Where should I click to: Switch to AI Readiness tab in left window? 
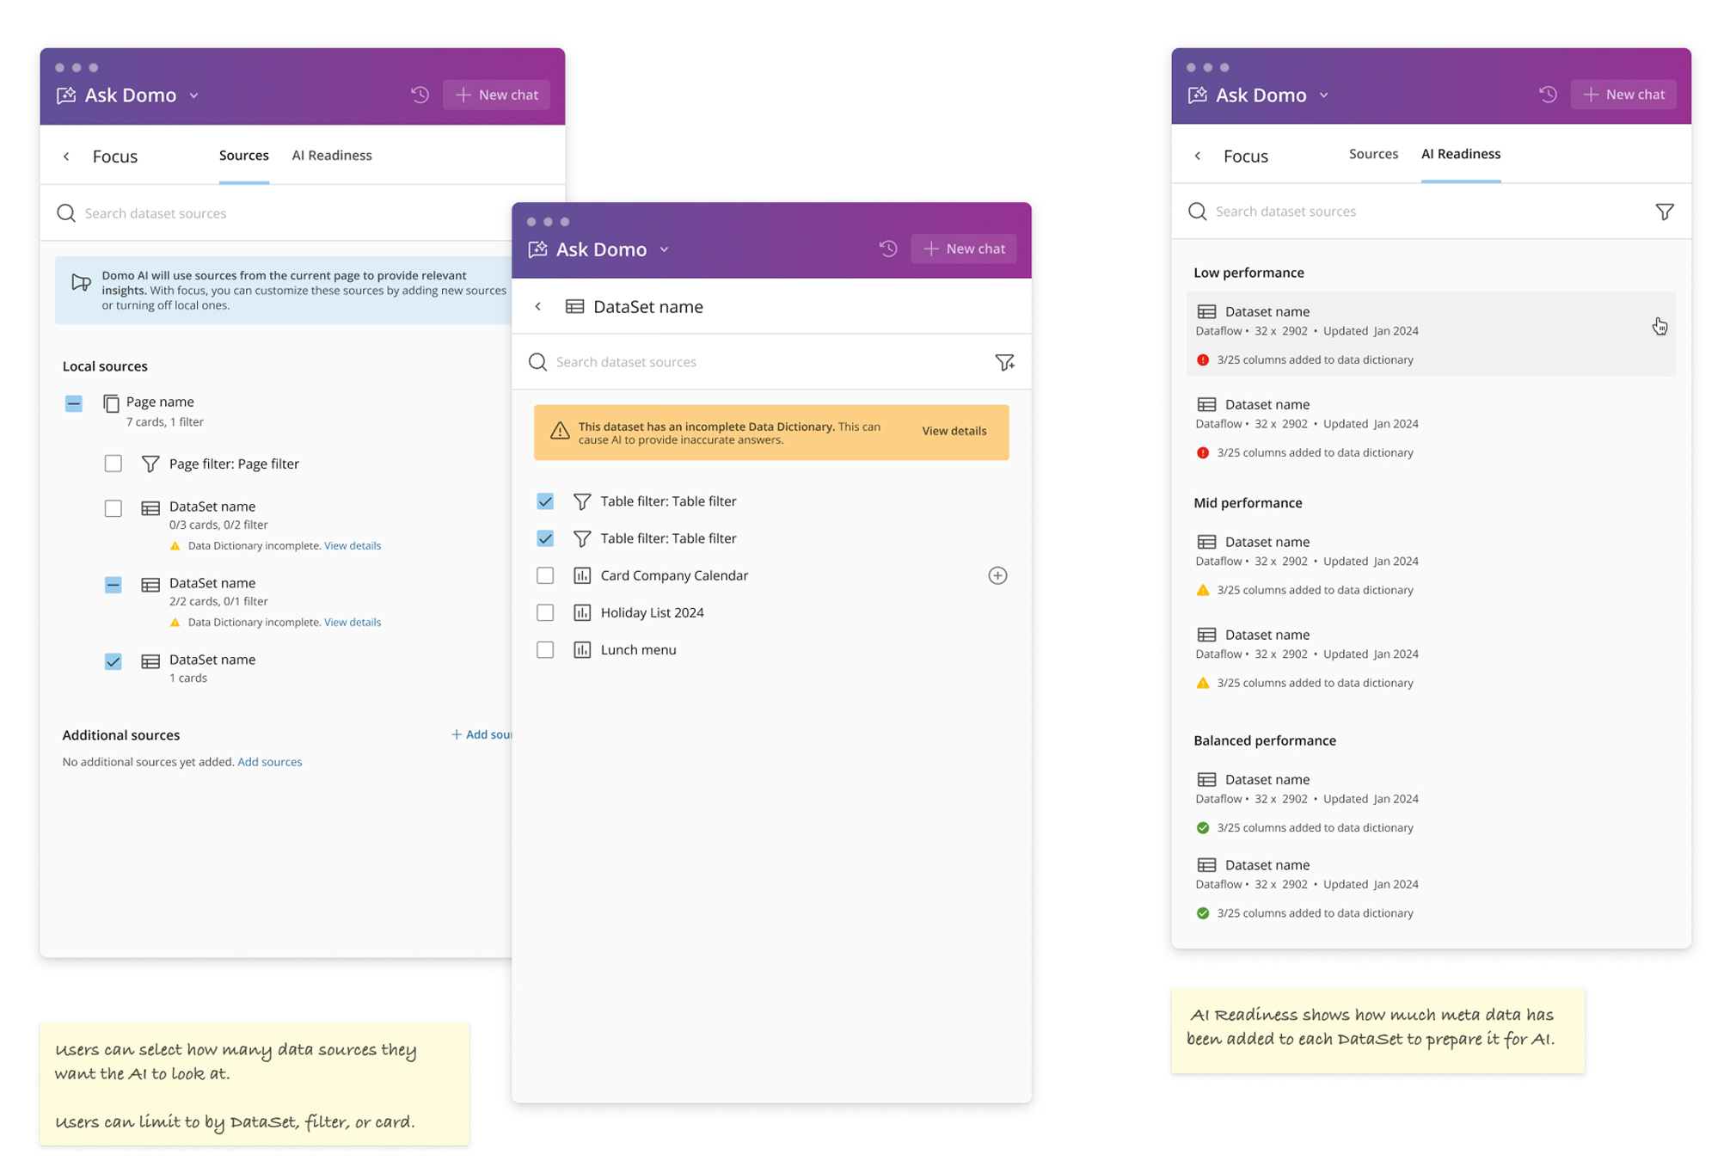(332, 156)
